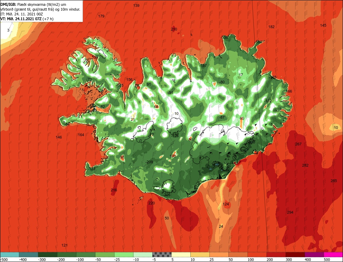Select the pale yellow swatch between 5 and 10

click(181, 254)
